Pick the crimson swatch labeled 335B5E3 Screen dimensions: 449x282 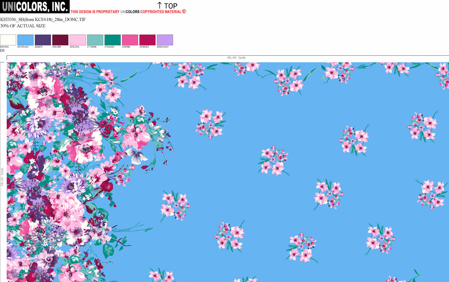147,40
